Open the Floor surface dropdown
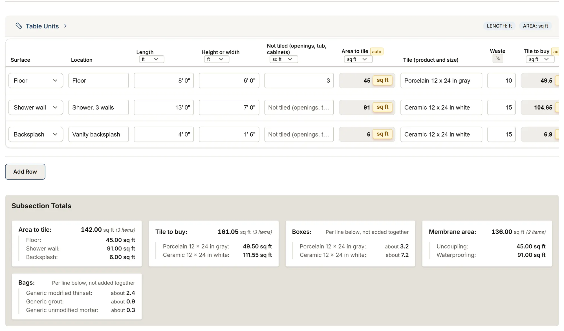This screenshot has height=331, width=564. tap(36, 80)
